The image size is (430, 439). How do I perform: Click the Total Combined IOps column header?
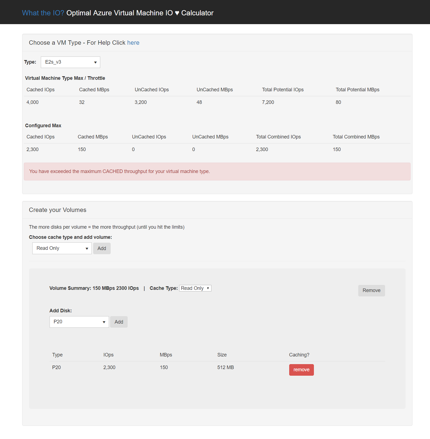tap(278, 137)
